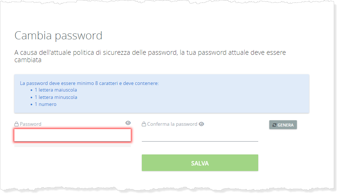Click the lock icon beside the Password label
340x196 pixels.
click(x=16, y=124)
